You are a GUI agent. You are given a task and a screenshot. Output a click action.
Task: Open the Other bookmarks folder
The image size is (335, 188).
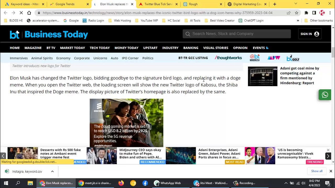tap(318, 21)
